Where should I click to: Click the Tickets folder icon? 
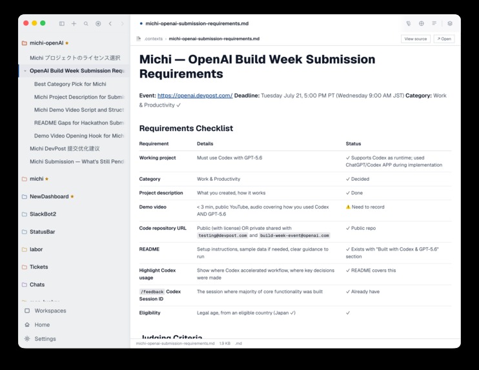pos(25,267)
